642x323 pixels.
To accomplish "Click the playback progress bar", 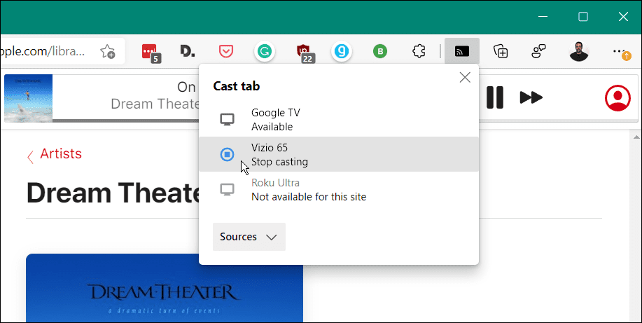I will (126, 121).
